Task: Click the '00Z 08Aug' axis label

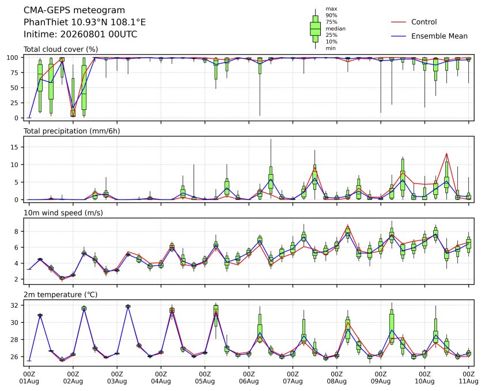Action: click(x=336, y=378)
